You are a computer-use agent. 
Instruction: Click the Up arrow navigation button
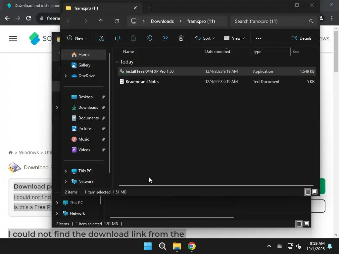[x=101, y=21]
